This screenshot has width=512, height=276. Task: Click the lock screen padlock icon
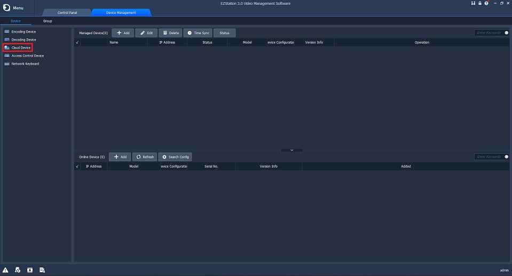point(480,3)
